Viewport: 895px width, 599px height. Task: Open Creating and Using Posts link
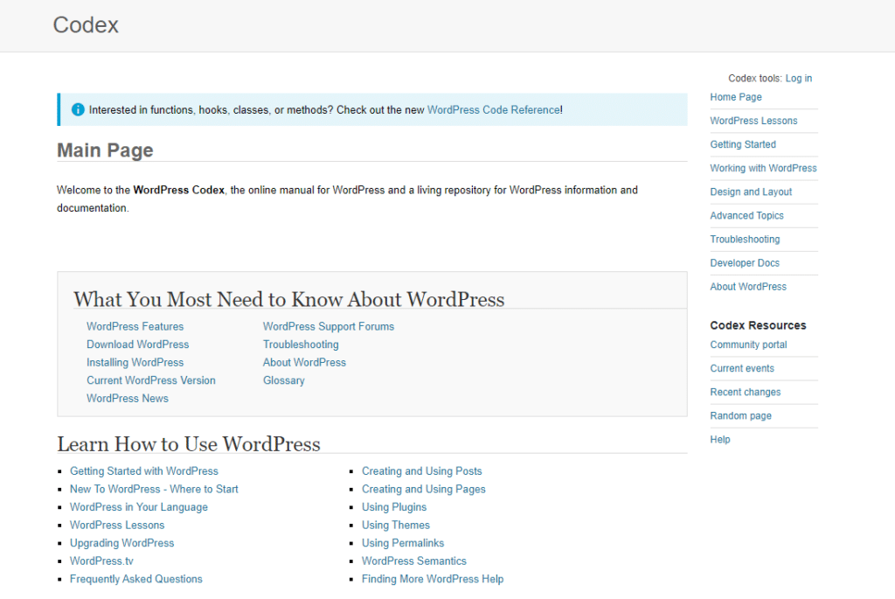coord(422,471)
